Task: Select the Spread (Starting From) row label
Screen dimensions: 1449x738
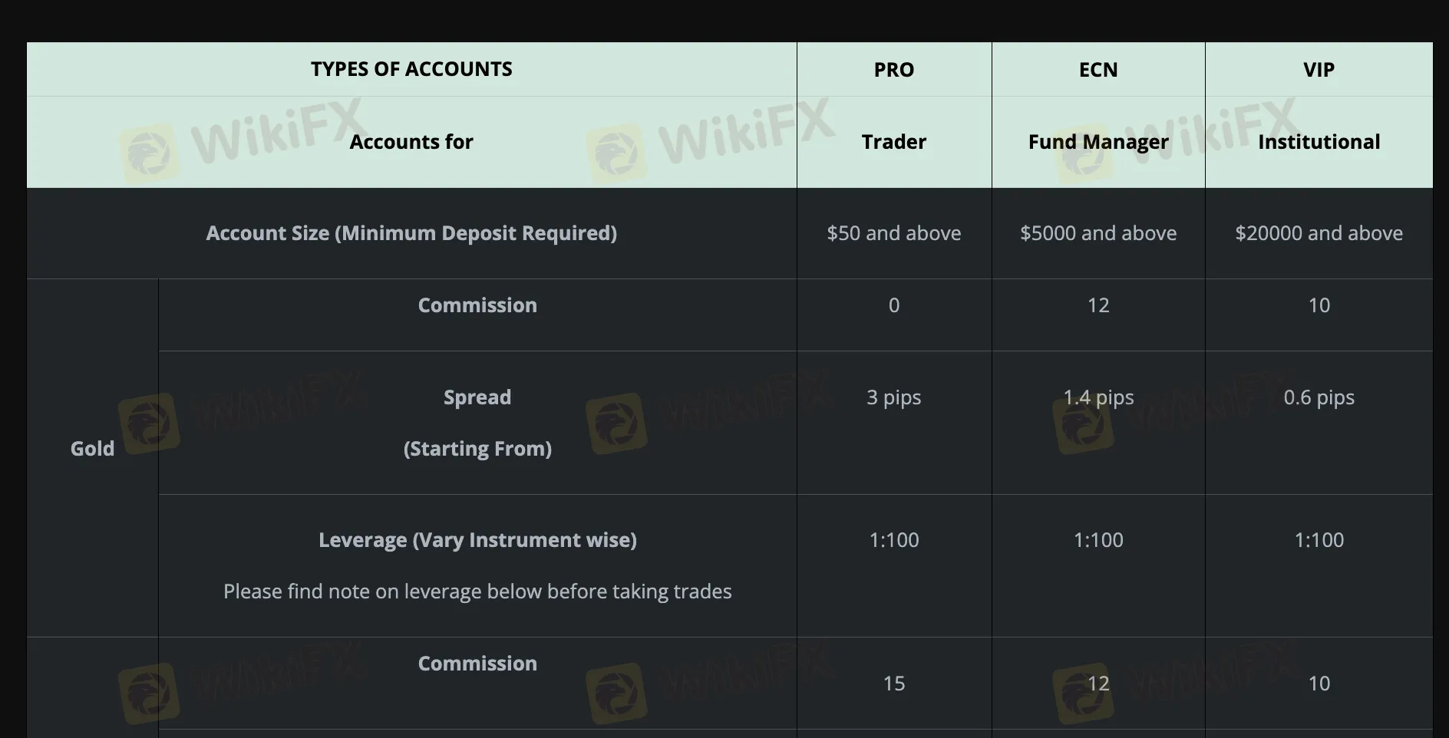Action: click(477, 423)
